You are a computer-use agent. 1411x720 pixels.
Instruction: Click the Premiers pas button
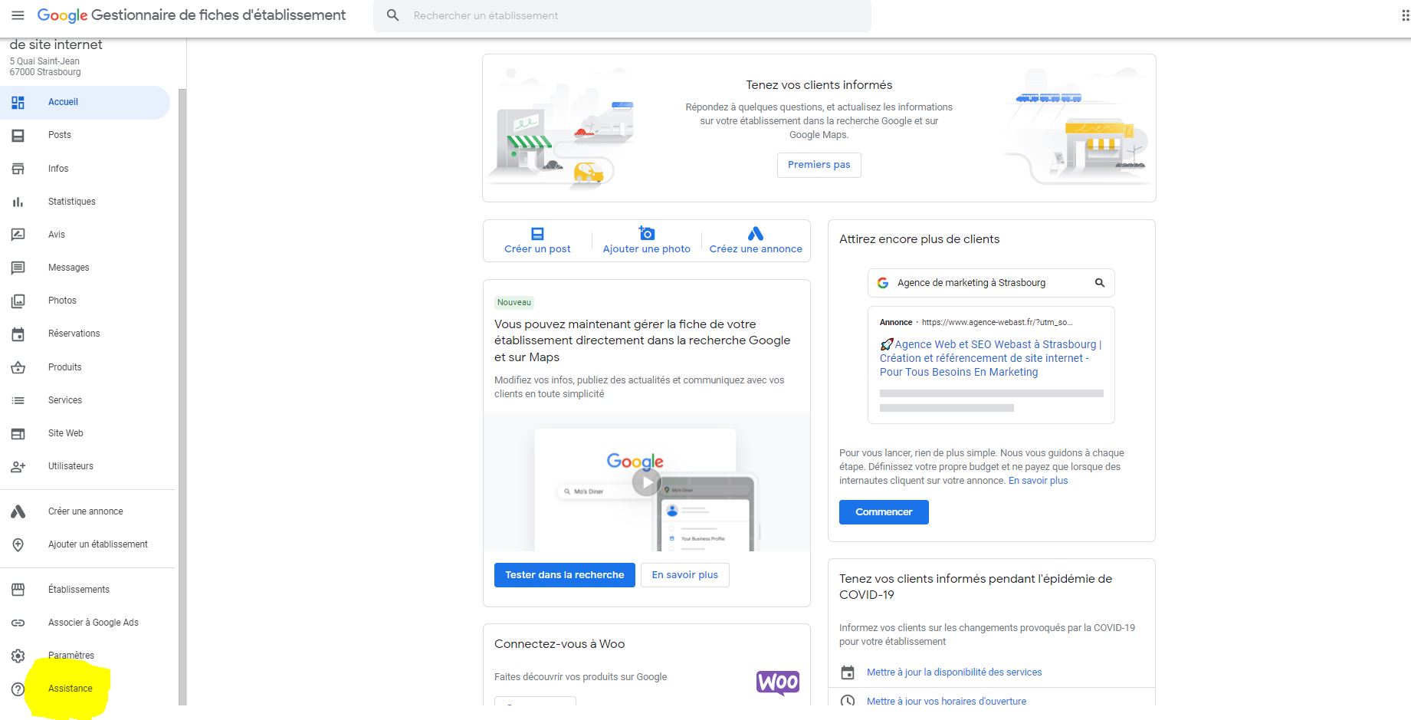click(x=819, y=165)
